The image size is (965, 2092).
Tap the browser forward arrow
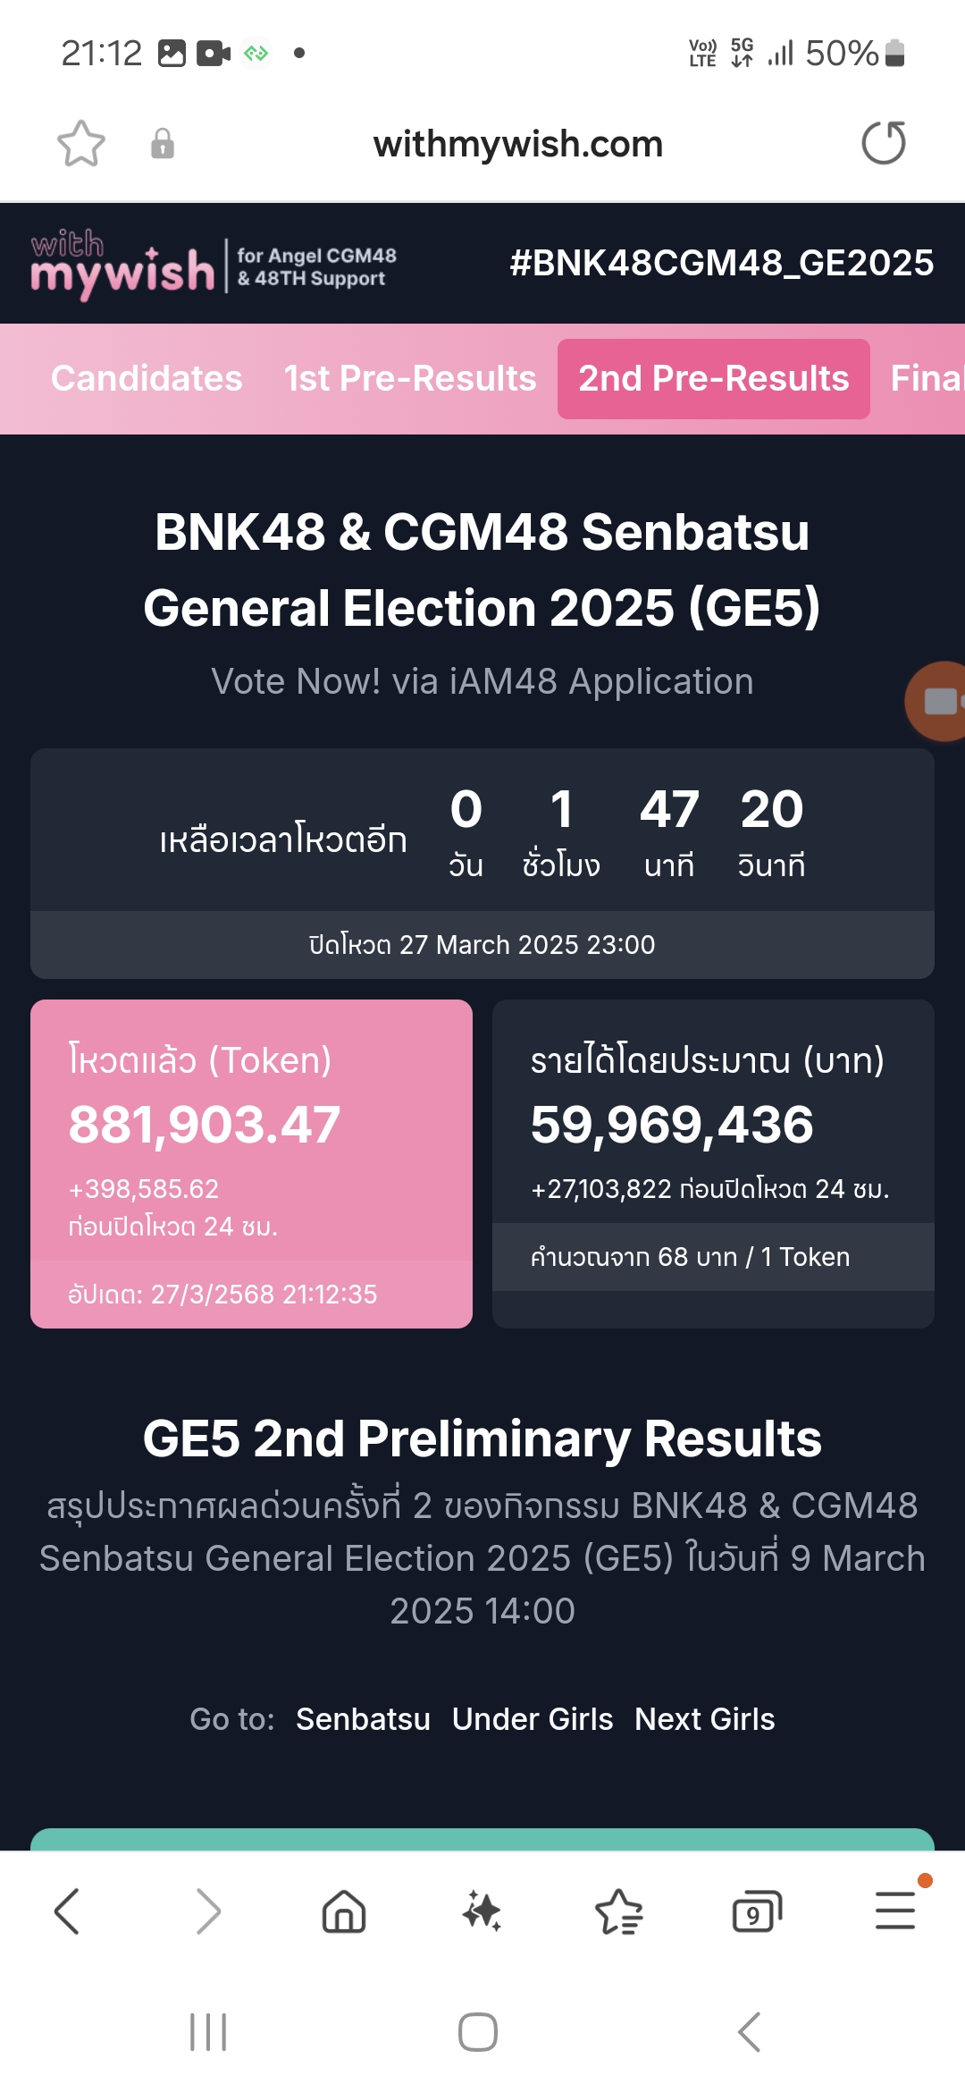coord(207,1911)
